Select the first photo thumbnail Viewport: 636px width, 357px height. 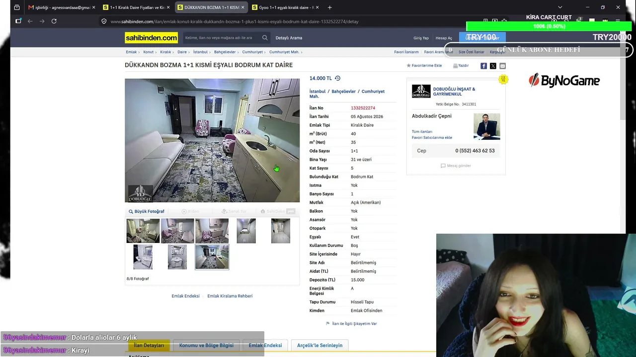143,231
